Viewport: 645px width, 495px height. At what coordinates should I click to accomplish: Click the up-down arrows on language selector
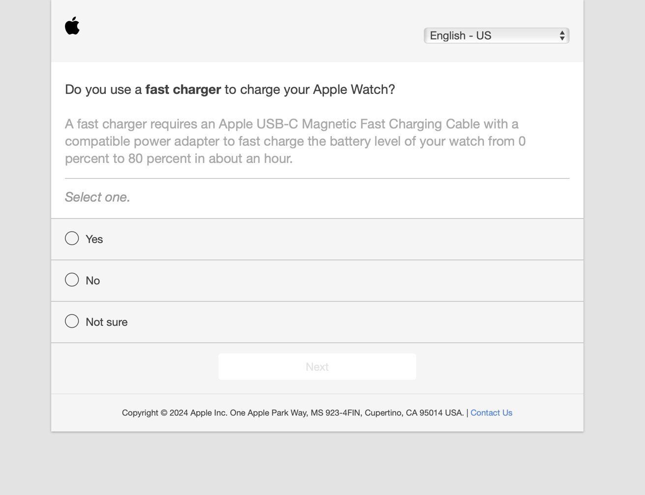pos(562,36)
